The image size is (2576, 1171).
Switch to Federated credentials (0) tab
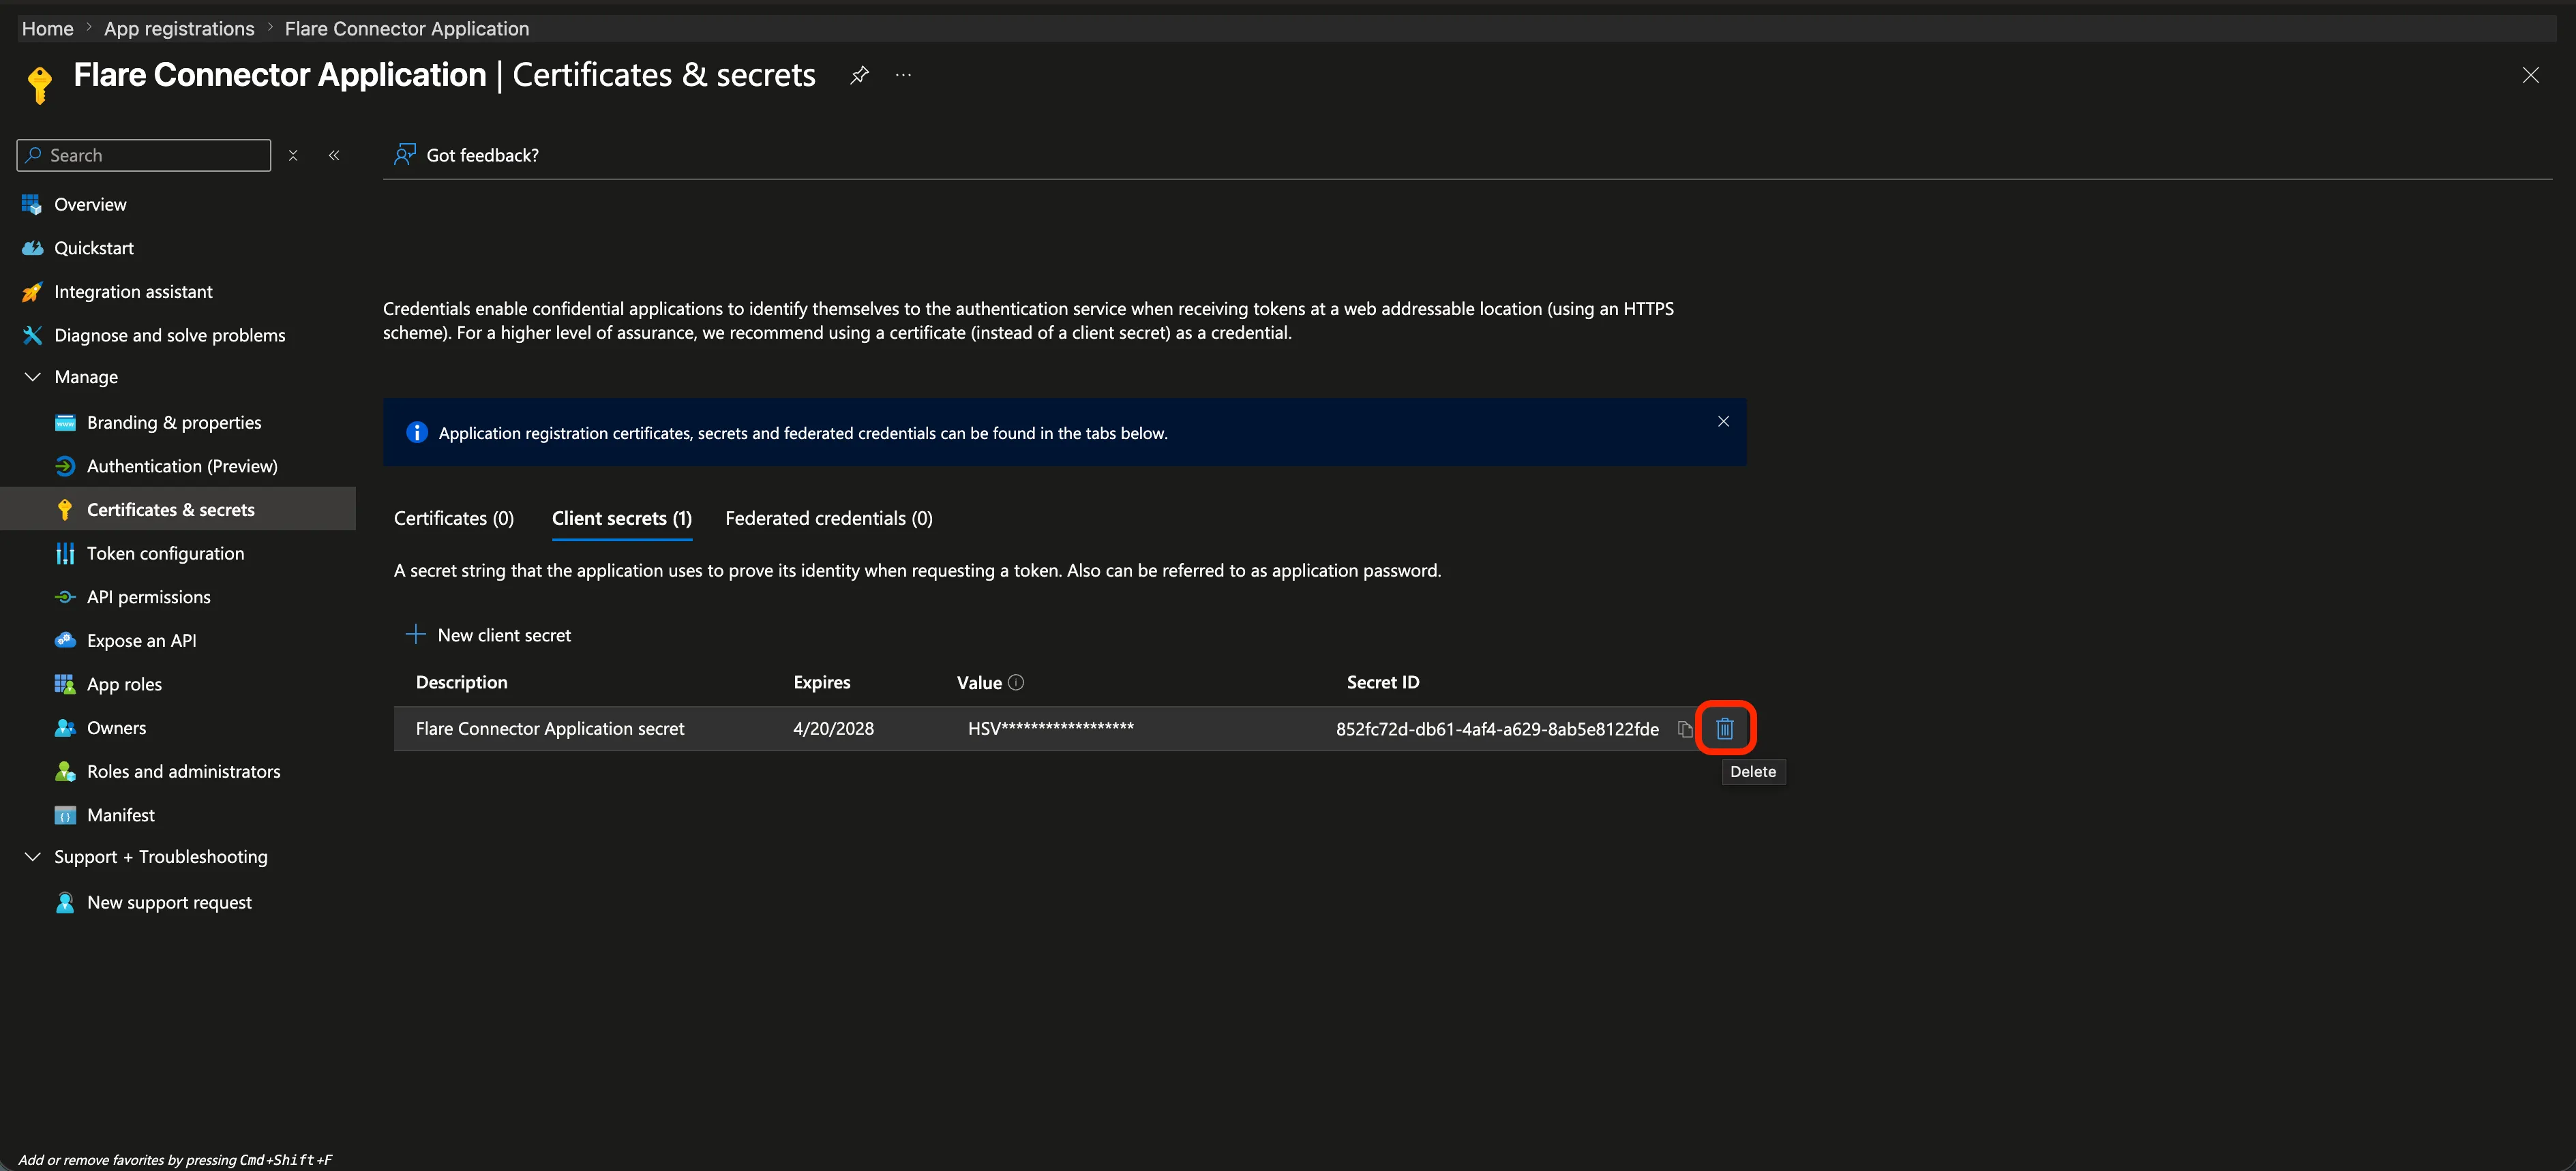click(x=829, y=518)
